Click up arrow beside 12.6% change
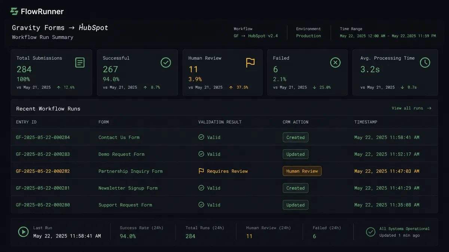The image size is (449, 252). coord(59,87)
